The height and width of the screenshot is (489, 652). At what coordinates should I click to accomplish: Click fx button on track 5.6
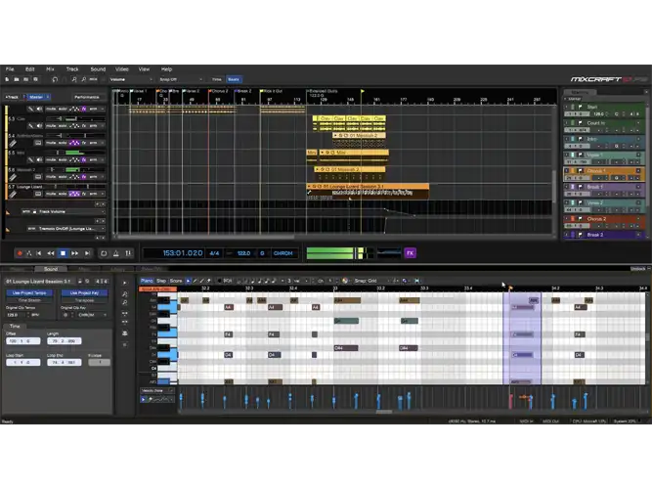pos(84,177)
